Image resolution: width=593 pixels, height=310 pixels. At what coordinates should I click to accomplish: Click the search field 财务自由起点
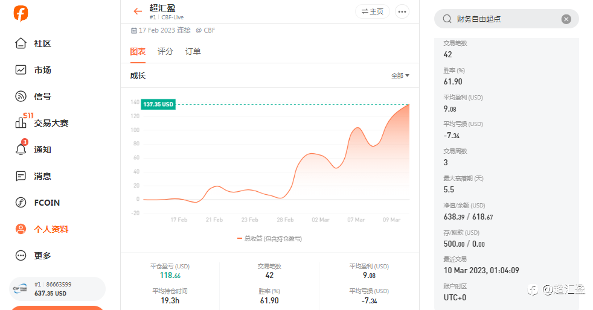coord(507,19)
